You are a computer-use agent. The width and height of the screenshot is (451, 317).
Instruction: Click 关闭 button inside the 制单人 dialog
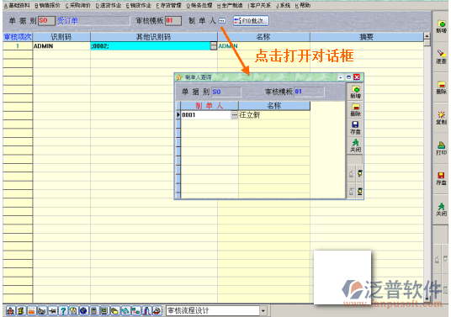355,145
